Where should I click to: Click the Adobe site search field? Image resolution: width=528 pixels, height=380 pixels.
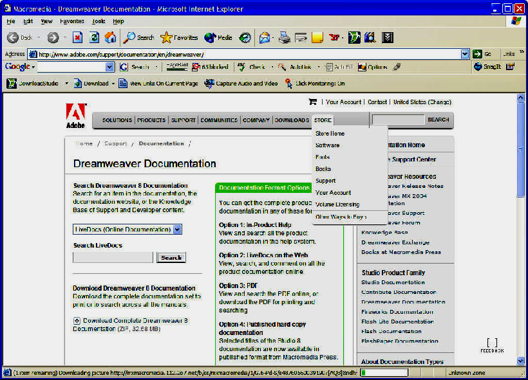[x=398, y=120]
